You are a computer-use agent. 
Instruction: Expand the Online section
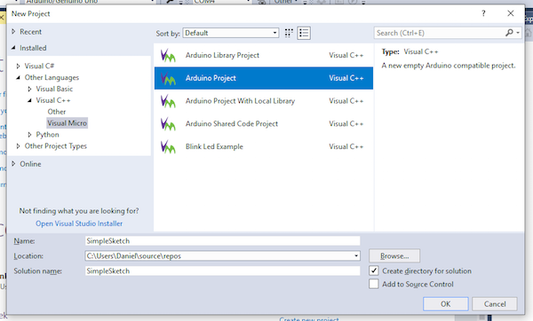pyautogui.click(x=13, y=164)
